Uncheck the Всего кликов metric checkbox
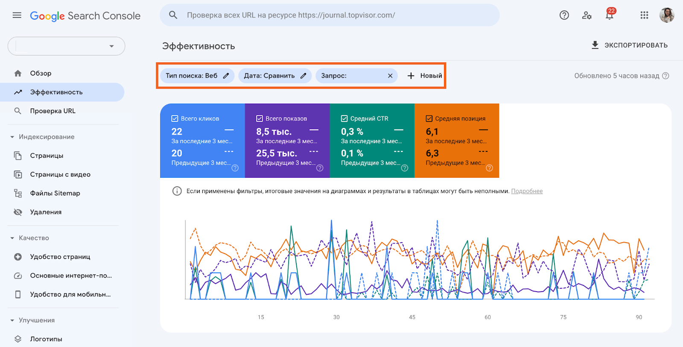 pyautogui.click(x=175, y=119)
